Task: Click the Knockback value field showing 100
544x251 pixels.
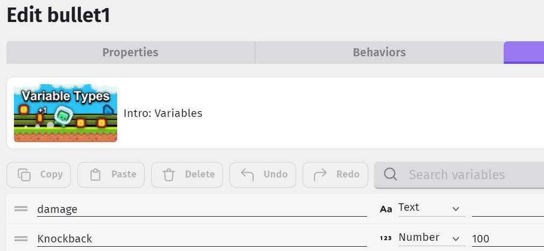Action: [508, 239]
